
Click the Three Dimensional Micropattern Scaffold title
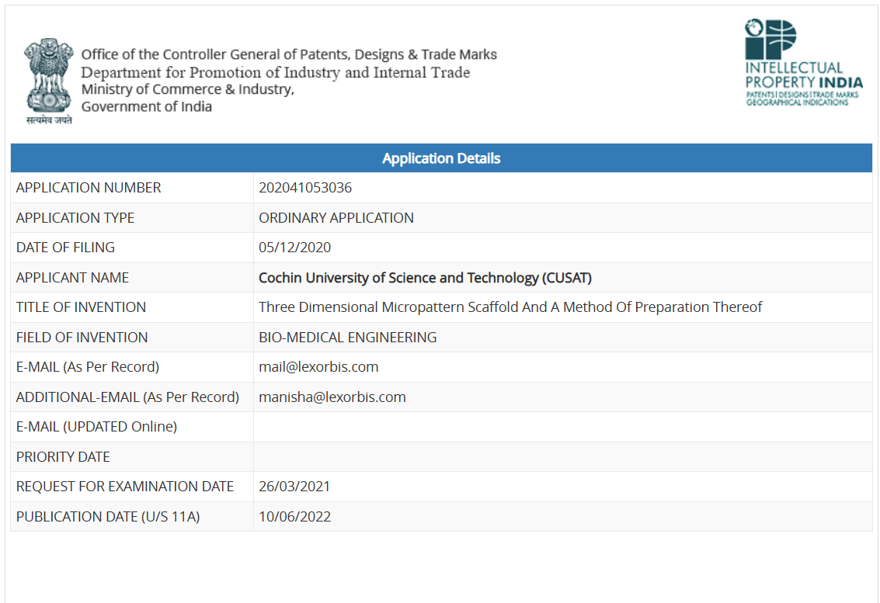pos(510,307)
